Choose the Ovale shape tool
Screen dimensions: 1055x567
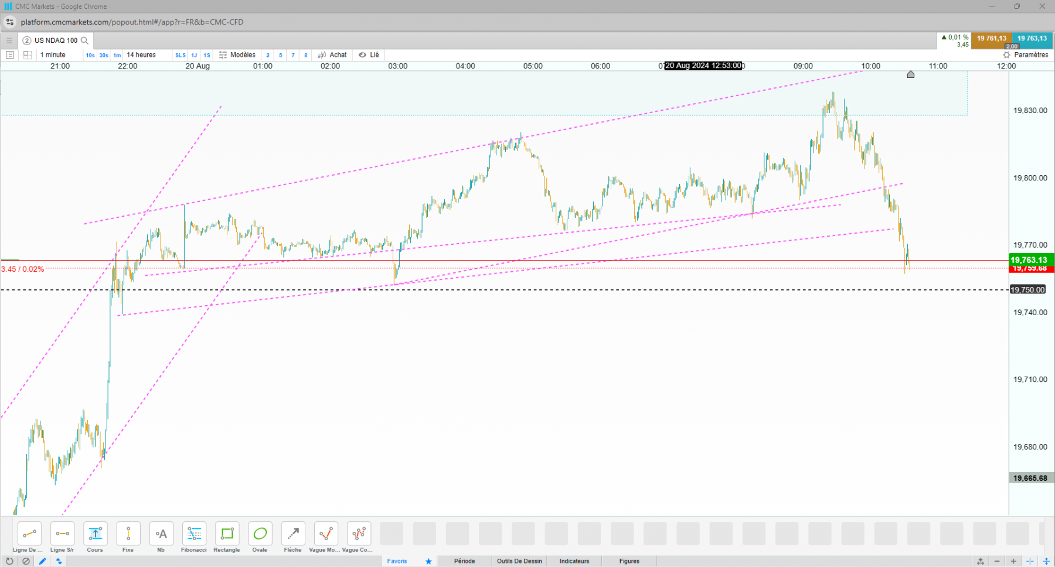point(260,537)
